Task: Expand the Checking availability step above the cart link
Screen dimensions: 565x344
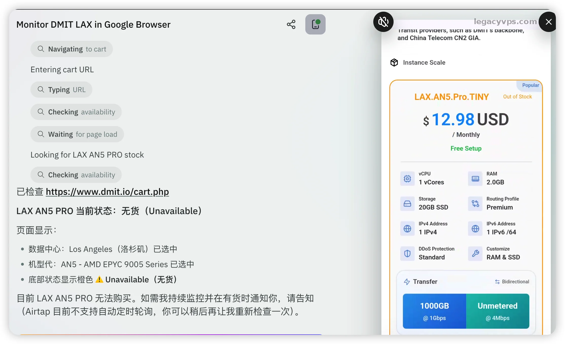Action: coord(76,175)
